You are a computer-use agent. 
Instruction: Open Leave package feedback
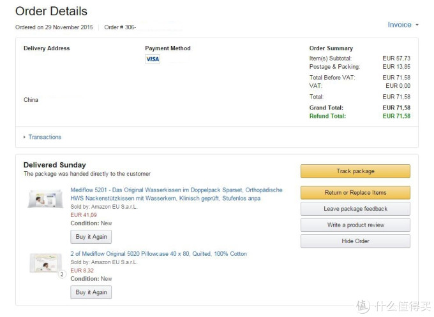pyautogui.click(x=355, y=209)
